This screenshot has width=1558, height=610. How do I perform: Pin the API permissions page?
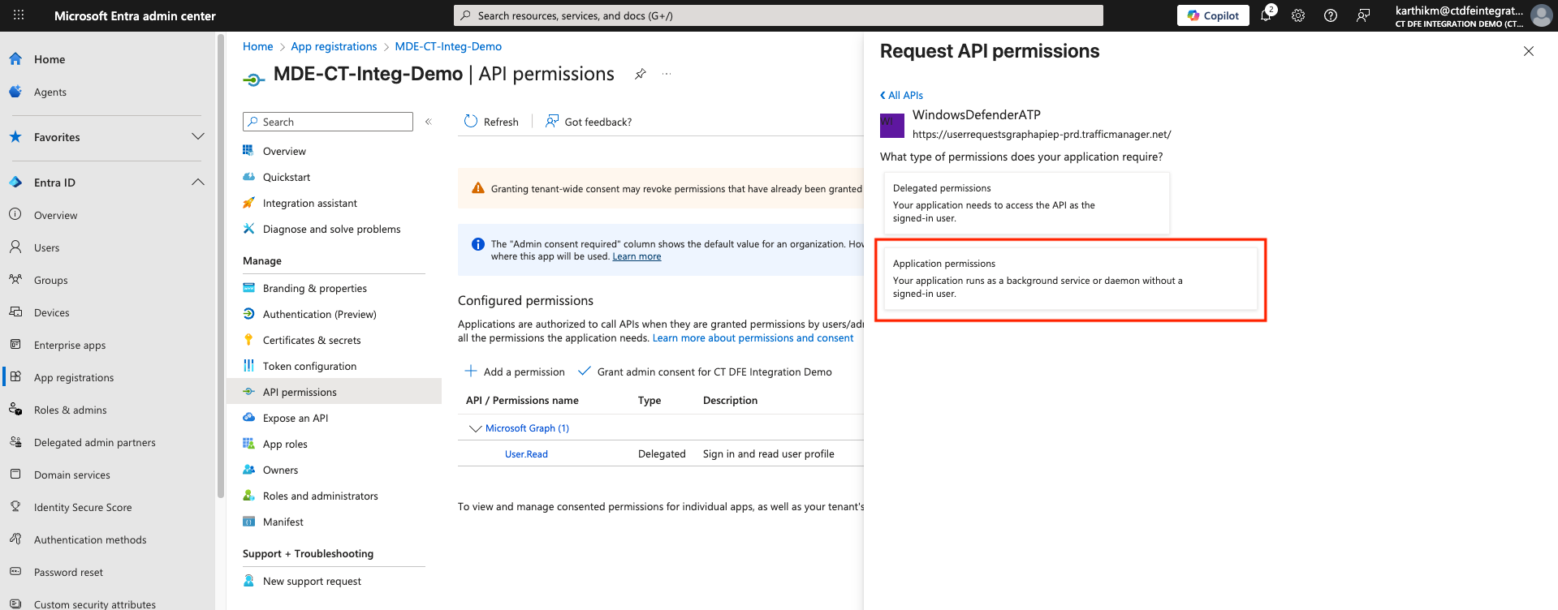click(641, 74)
